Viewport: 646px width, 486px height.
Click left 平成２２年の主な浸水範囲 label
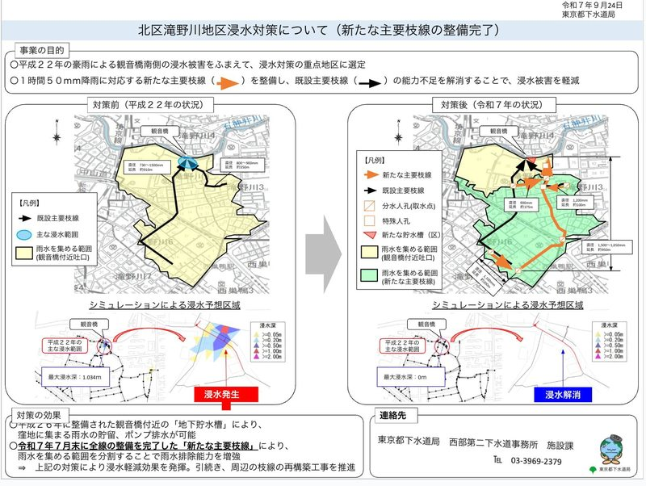point(65,346)
